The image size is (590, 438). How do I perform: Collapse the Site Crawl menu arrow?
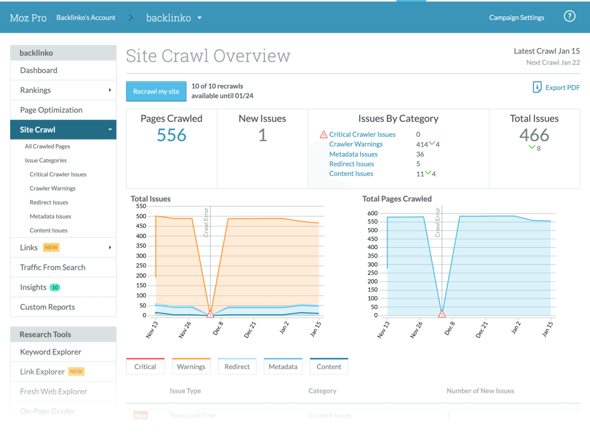point(110,130)
